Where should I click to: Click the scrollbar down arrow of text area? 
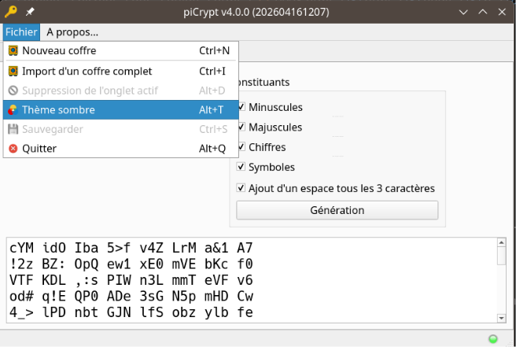tap(501, 318)
